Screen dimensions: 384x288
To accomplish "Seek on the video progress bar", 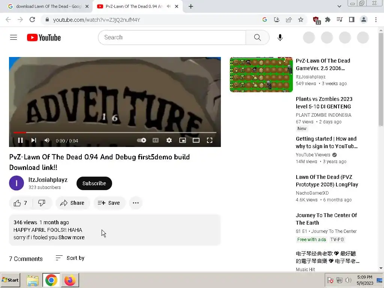I will [x=115, y=132].
